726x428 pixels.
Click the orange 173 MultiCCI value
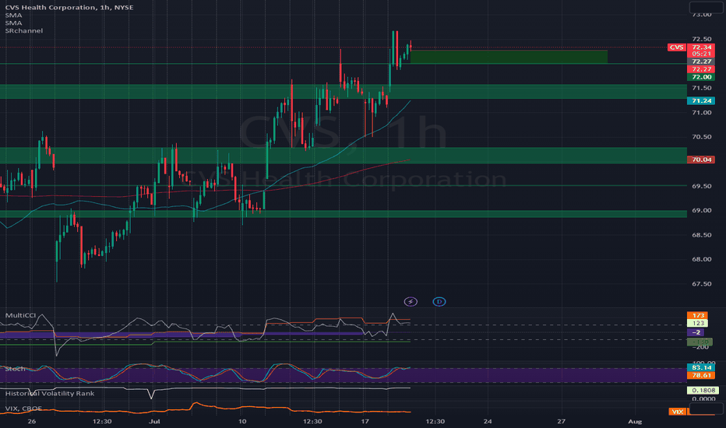pyautogui.click(x=698, y=316)
